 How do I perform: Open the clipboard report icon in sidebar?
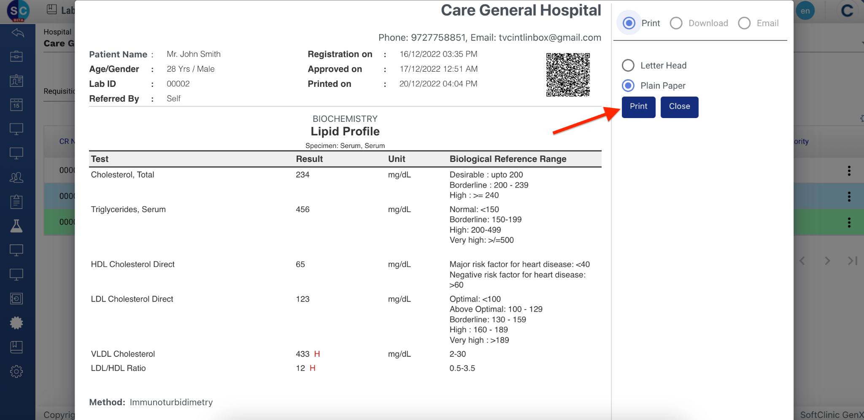[16, 202]
